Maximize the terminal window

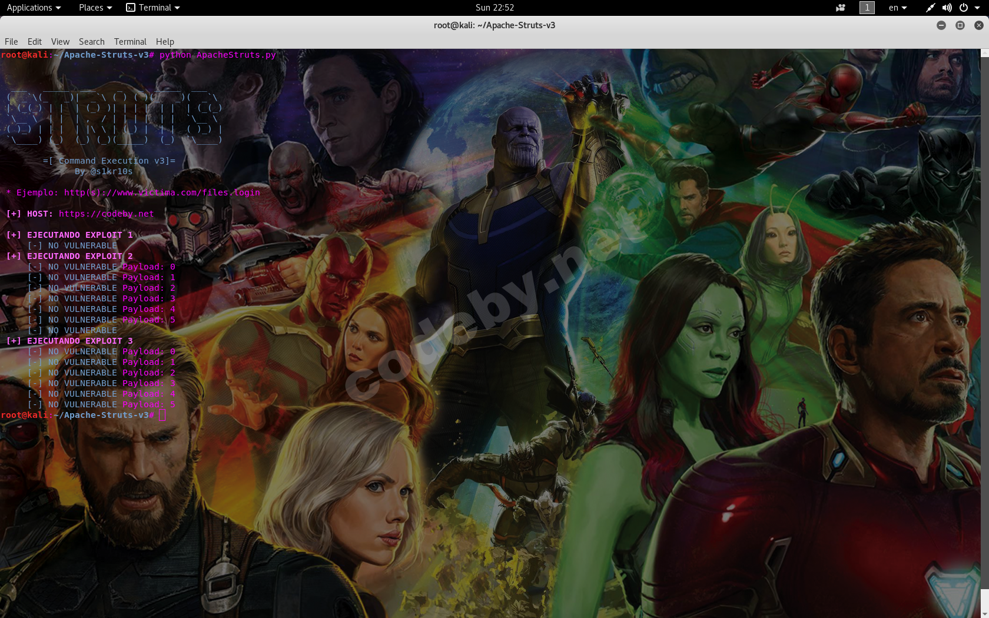960,25
